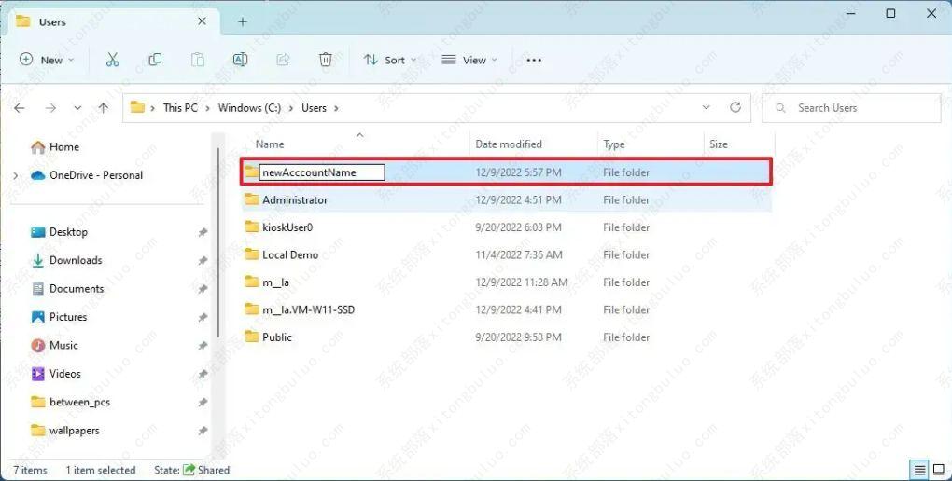Open the See more ellipsis menu

[534, 60]
